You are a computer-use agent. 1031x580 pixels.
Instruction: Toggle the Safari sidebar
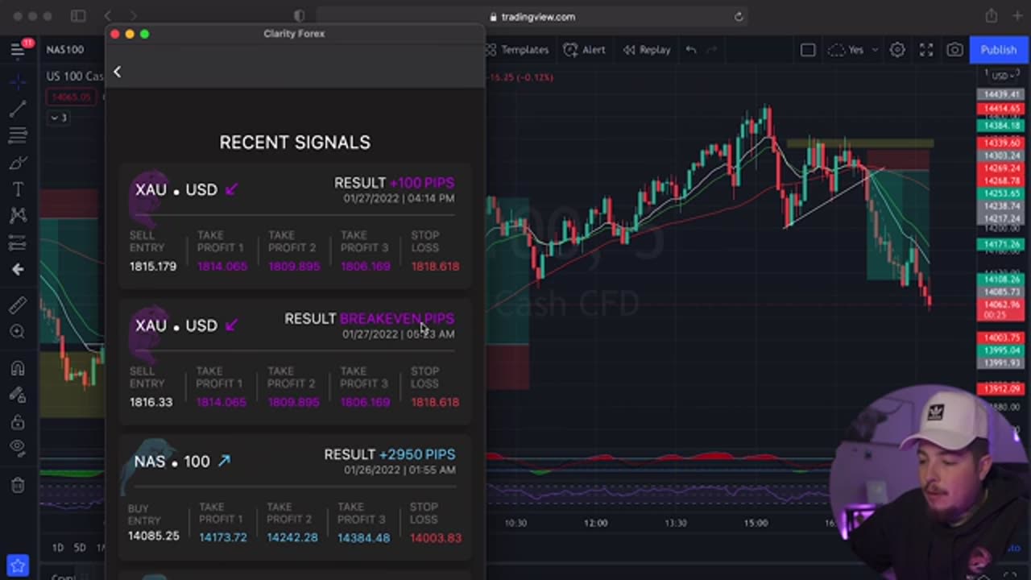coord(78,16)
